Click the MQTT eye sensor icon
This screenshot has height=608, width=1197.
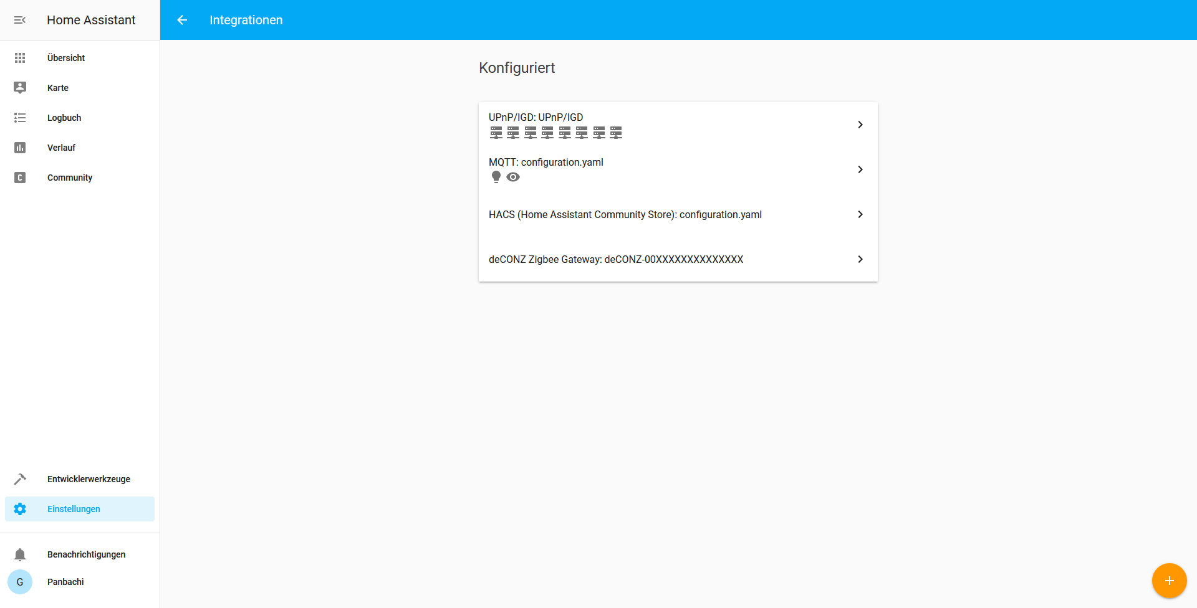click(x=513, y=177)
